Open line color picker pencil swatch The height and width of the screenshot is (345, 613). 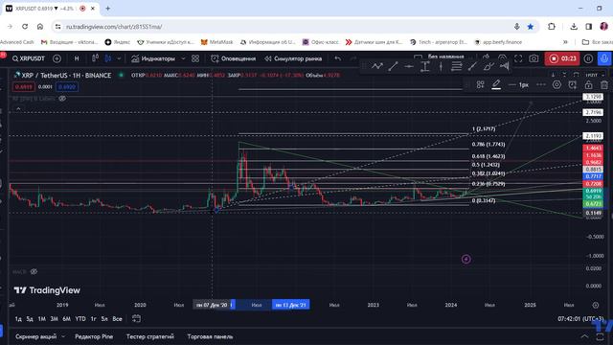[496, 85]
